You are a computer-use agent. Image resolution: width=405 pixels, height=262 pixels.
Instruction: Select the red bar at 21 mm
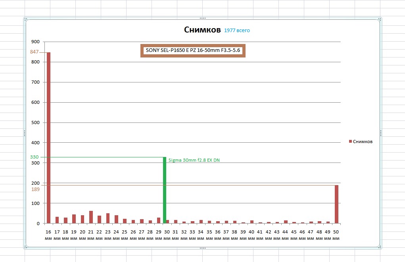(x=91, y=217)
